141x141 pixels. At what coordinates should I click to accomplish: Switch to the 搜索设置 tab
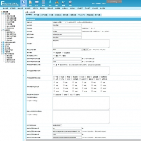(x=65, y=15)
